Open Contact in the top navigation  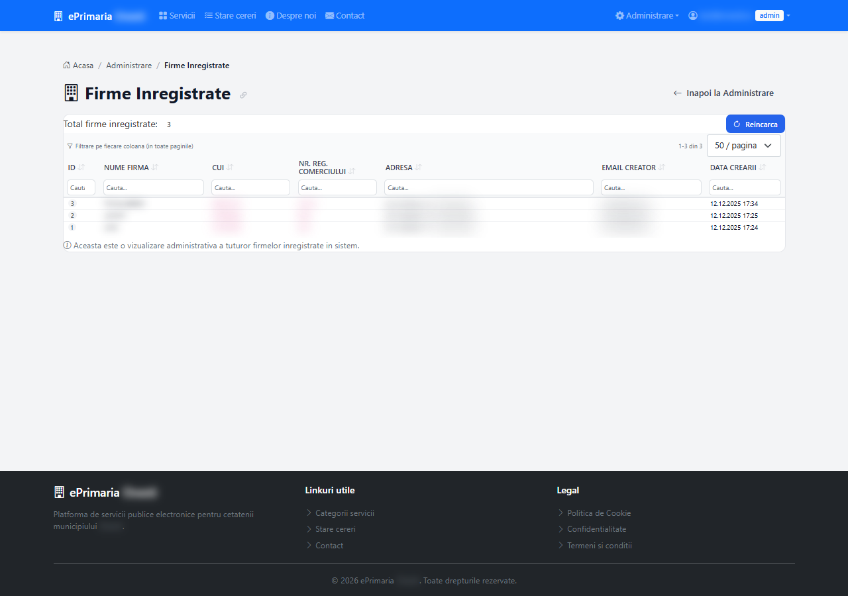pyautogui.click(x=344, y=15)
